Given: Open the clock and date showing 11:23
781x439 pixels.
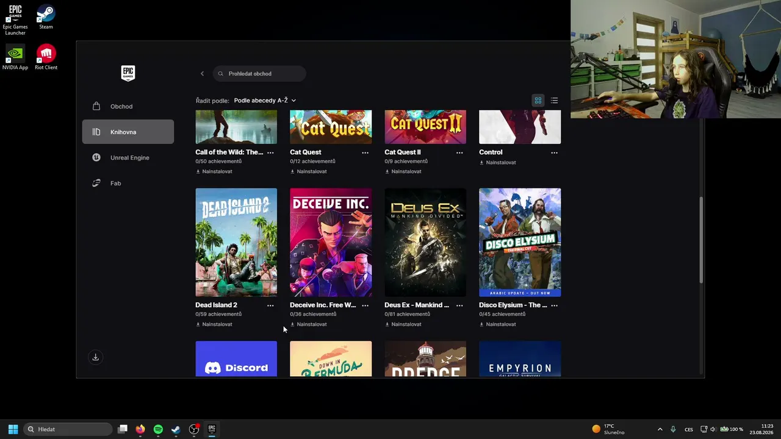Looking at the screenshot, I should (x=761, y=429).
